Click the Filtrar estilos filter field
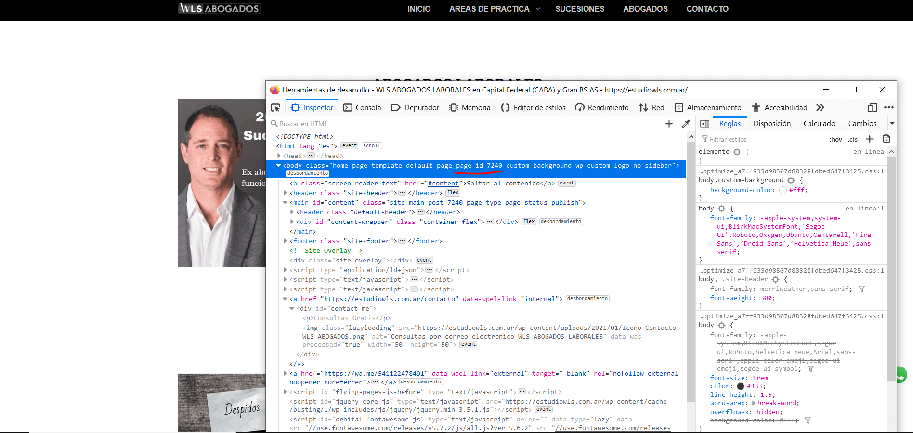Screen dimensions: 913x433 pyautogui.click(x=761, y=139)
